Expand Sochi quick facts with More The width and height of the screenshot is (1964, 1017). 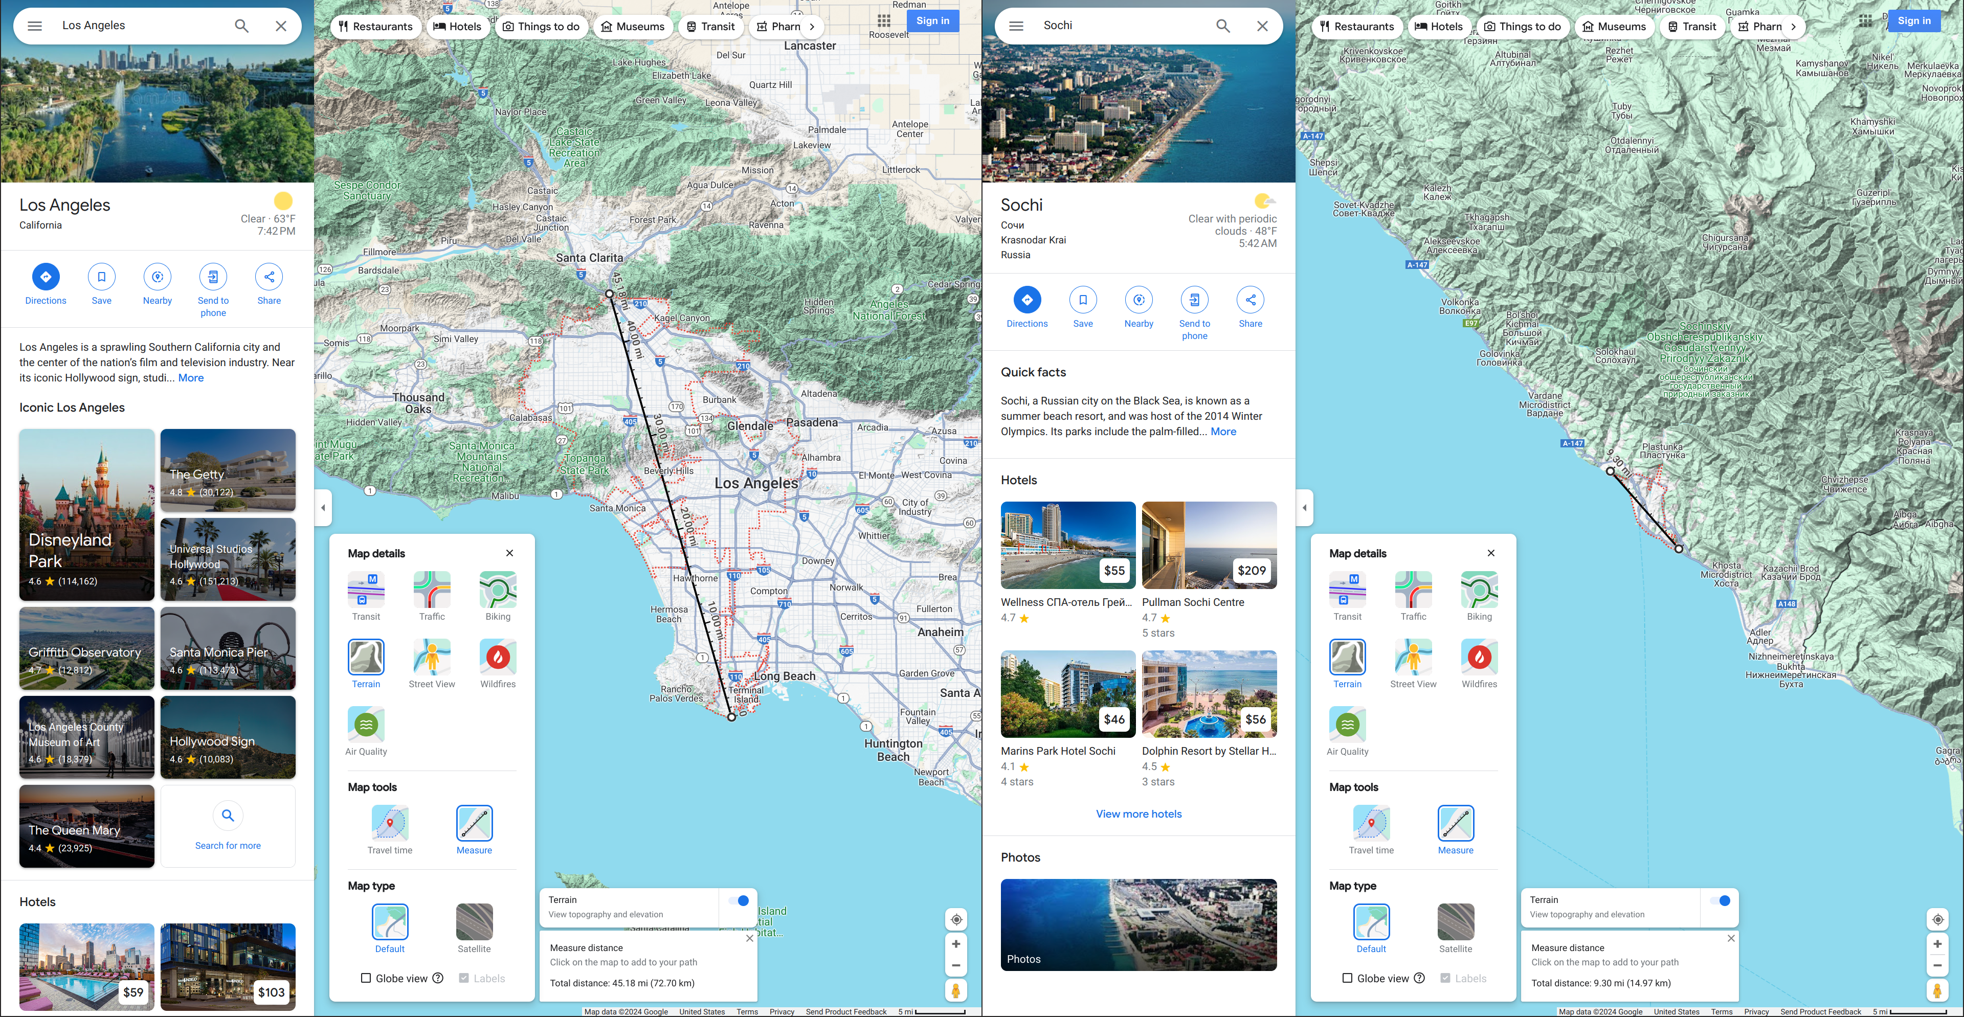tap(1223, 432)
